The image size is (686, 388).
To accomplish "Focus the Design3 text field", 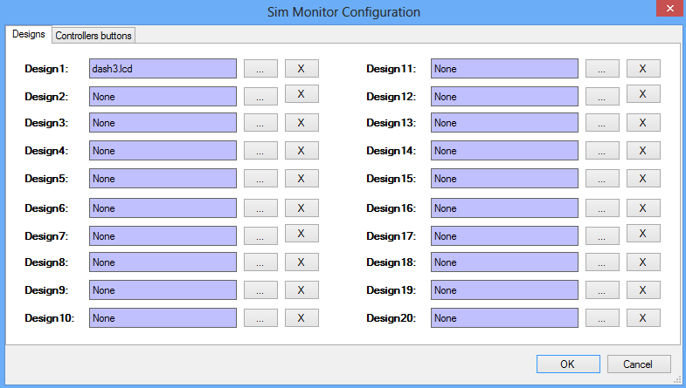I will pyautogui.click(x=163, y=123).
